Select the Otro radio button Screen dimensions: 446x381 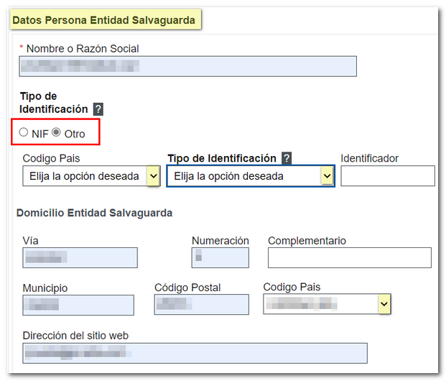[x=57, y=132]
